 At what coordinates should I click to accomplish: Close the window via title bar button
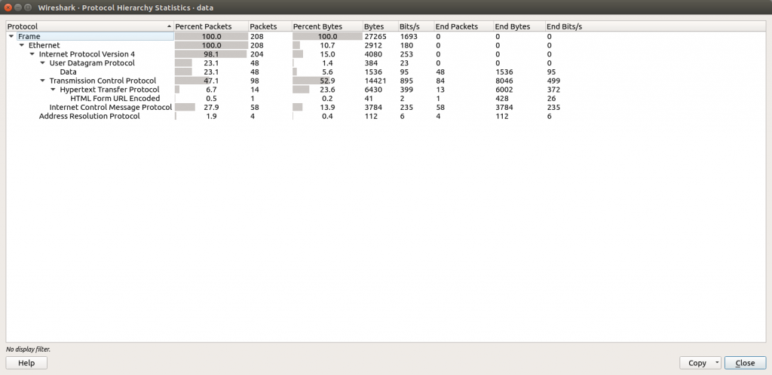pos(8,7)
